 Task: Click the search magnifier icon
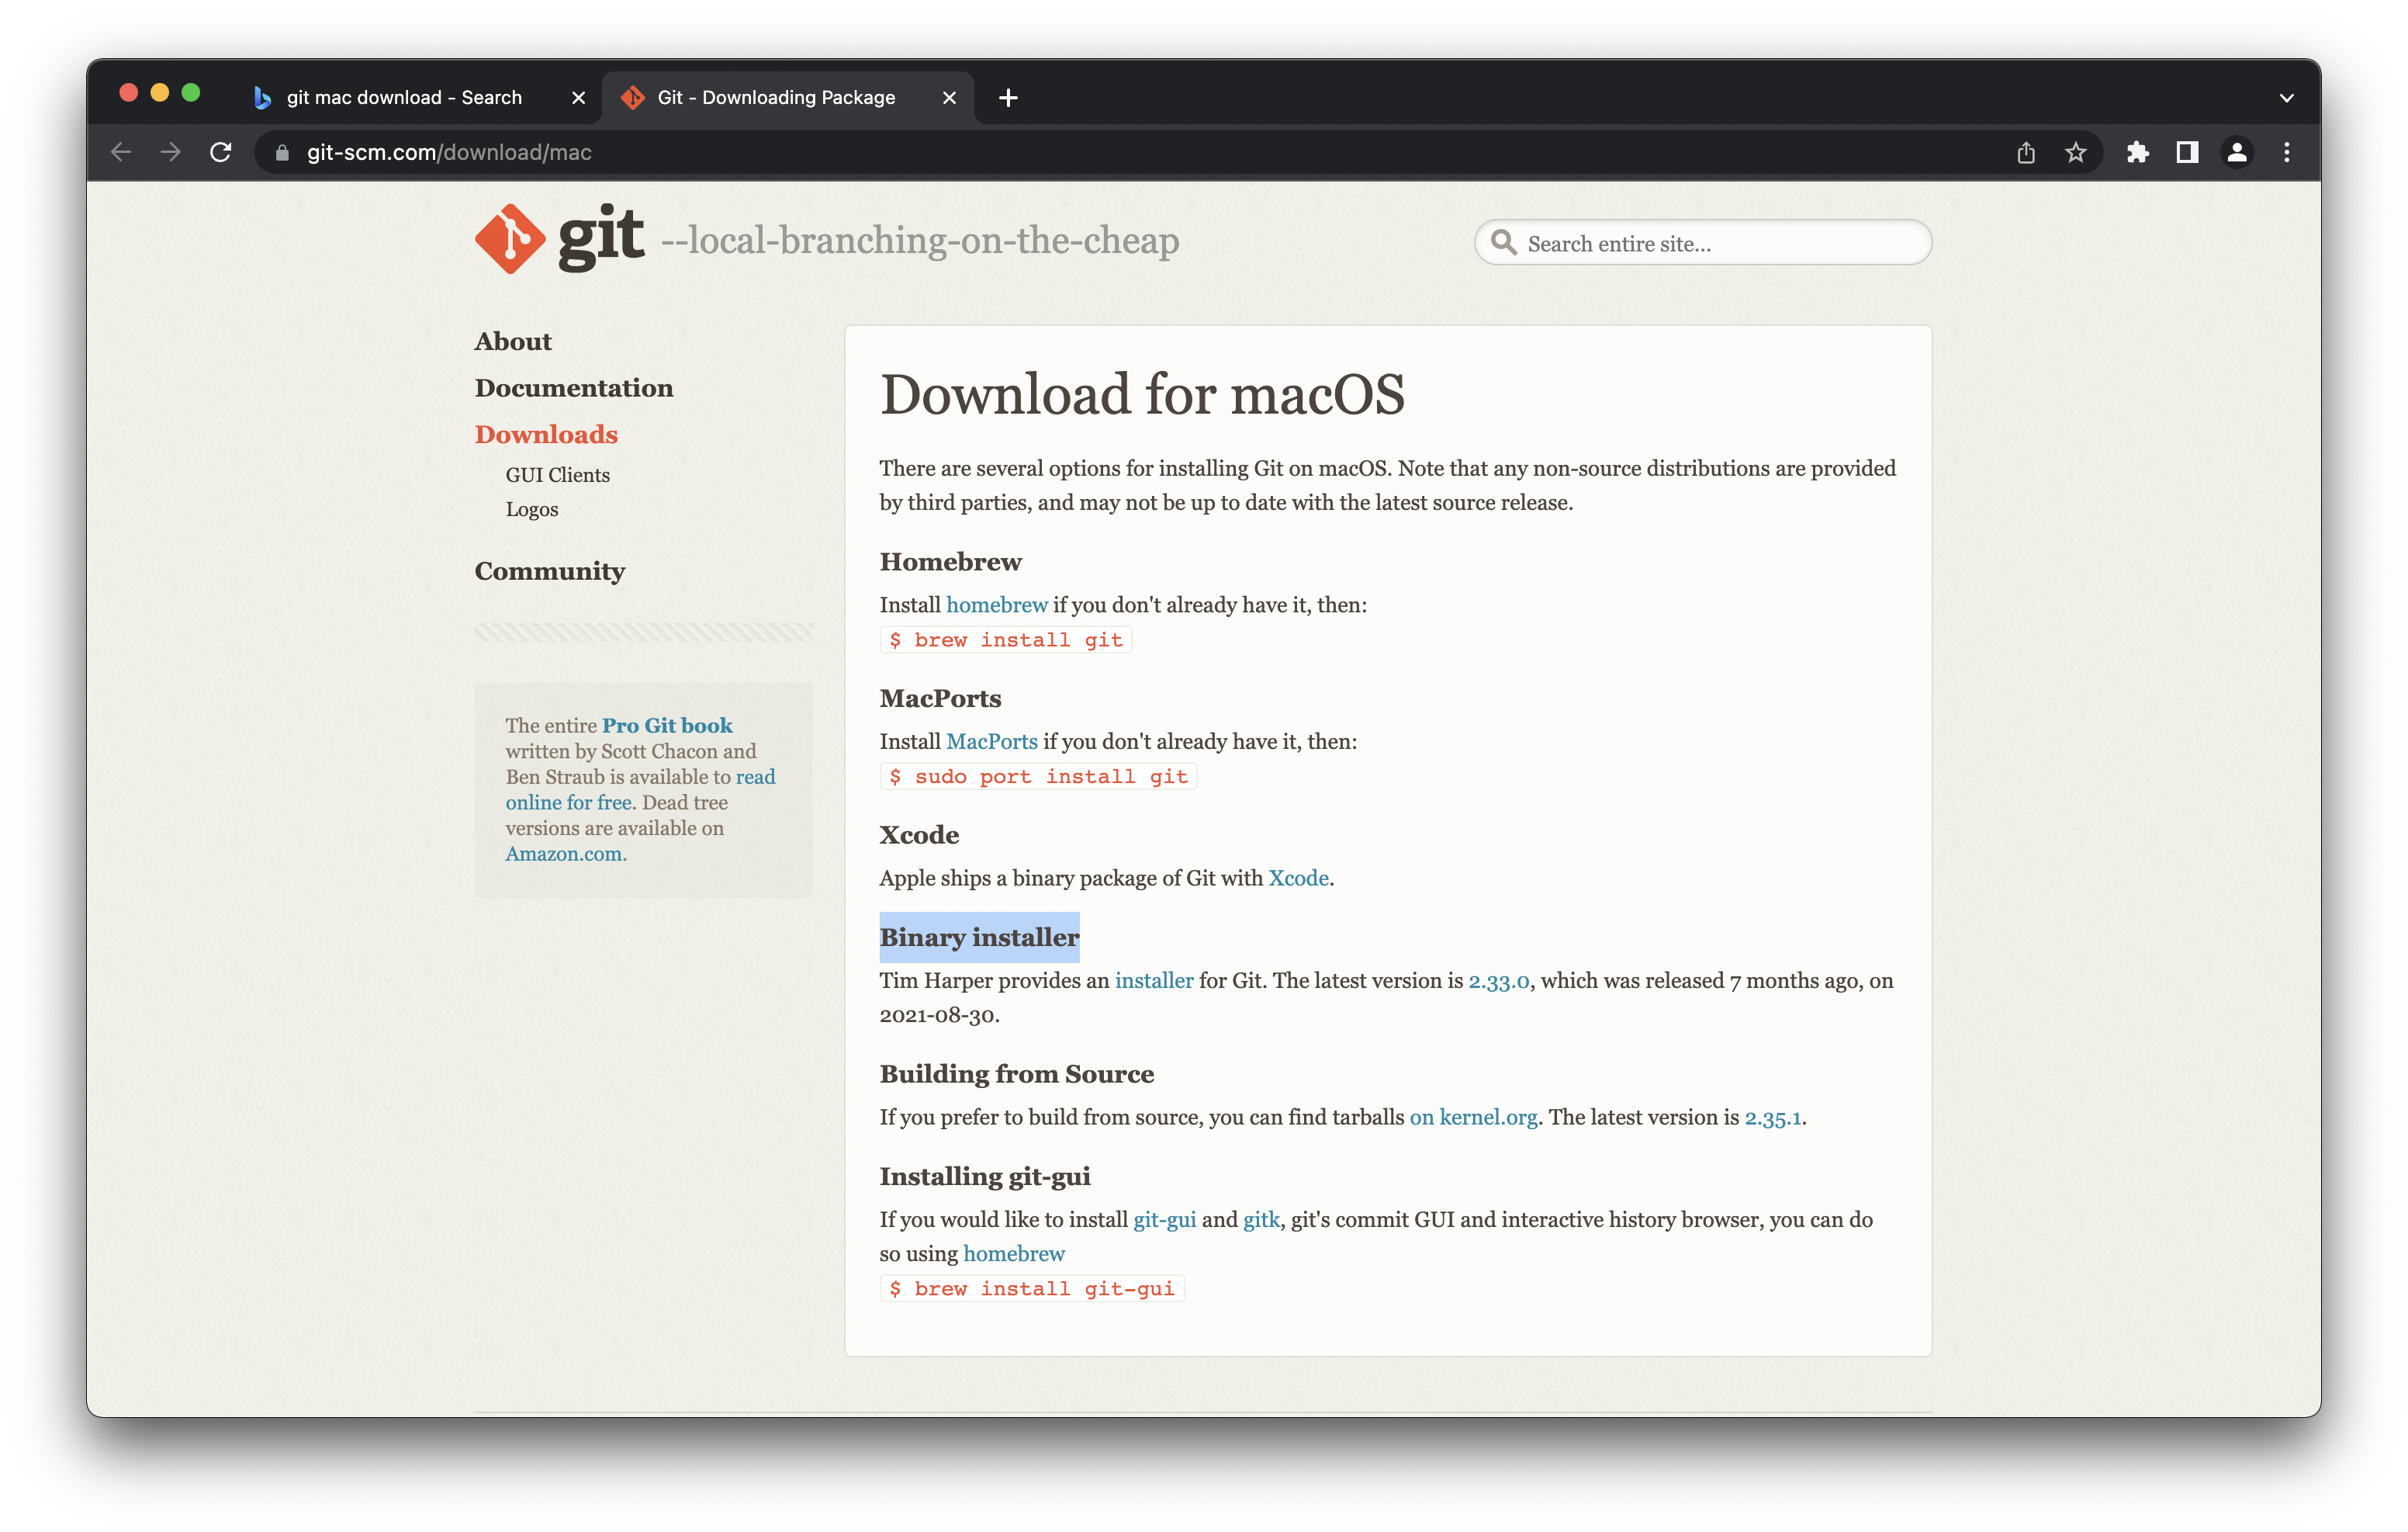[x=1503, y=242]
